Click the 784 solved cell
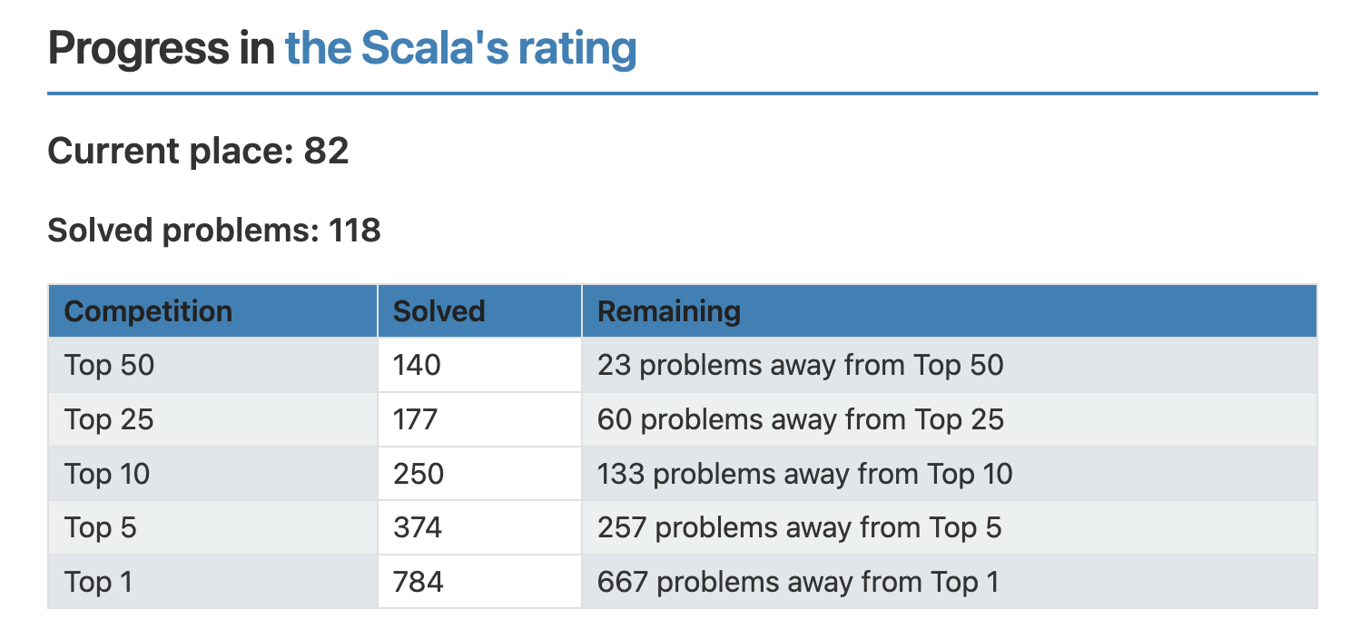Screen dimensions: 1360x639 419,582
